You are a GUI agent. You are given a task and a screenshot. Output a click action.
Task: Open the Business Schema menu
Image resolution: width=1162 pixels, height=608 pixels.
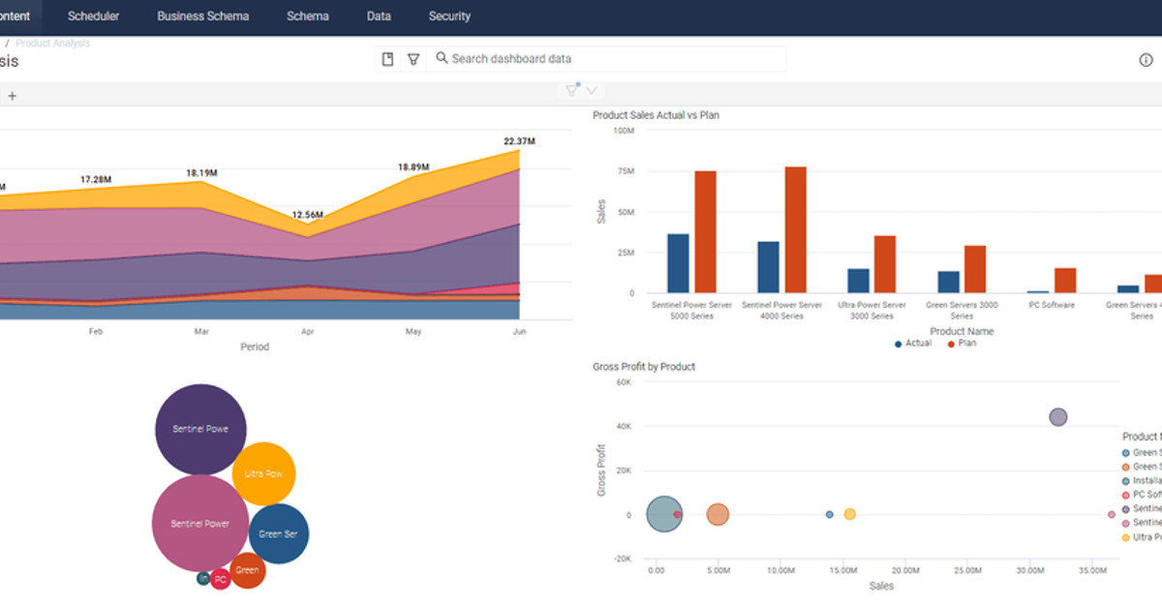tap(202, 16)
